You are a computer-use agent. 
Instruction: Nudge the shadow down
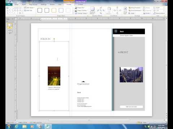(101, 13)
